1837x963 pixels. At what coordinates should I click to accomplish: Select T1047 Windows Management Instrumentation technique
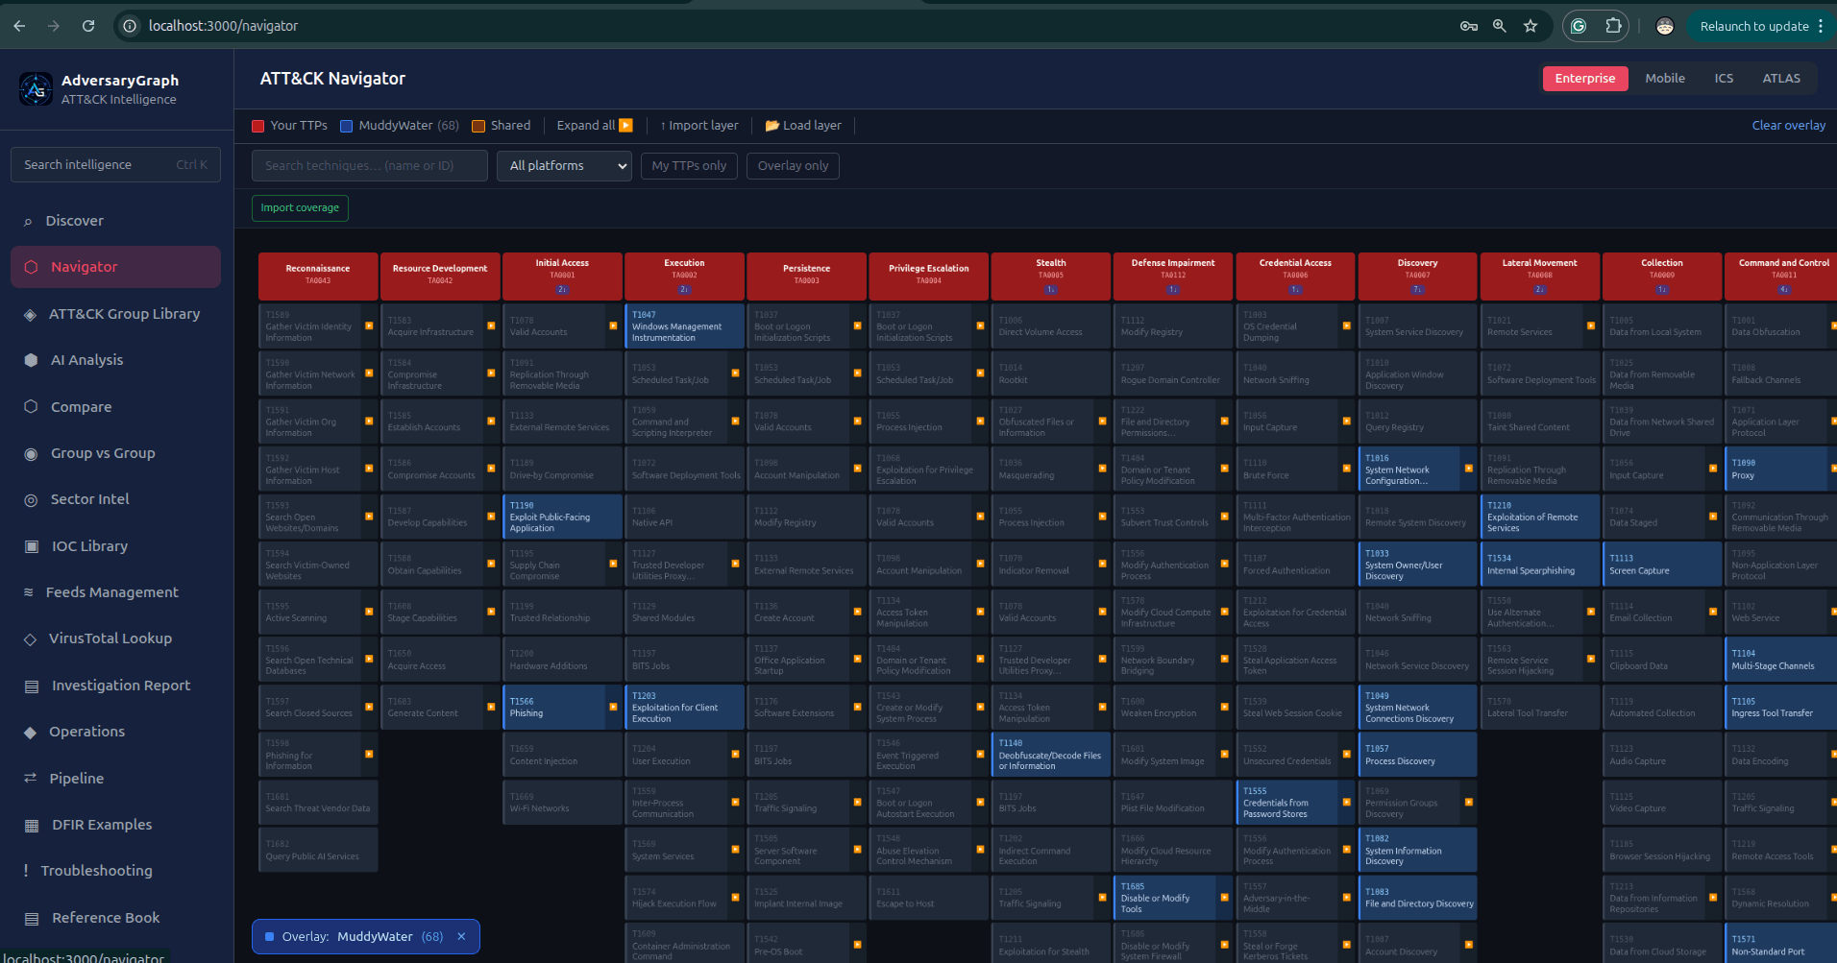pyautogui.click(x=684, y=326)
